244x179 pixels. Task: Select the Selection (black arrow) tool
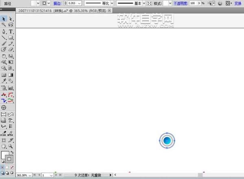[x=4, y=19]
